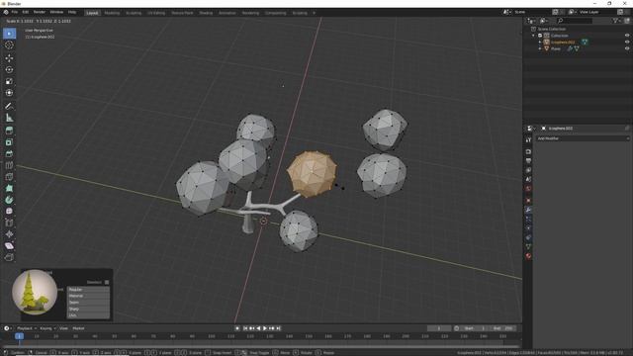Open the timeline Marker menu
633x356 pixels.
click(78, 328)
